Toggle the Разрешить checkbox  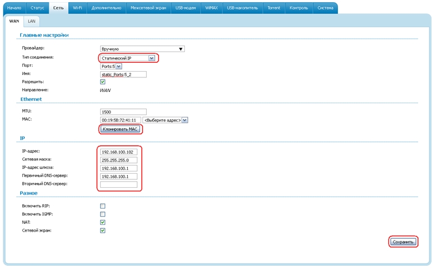(103, 82)
